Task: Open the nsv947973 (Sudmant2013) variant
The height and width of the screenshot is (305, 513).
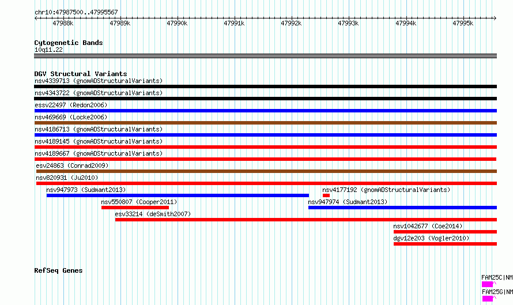Action: 86,190
